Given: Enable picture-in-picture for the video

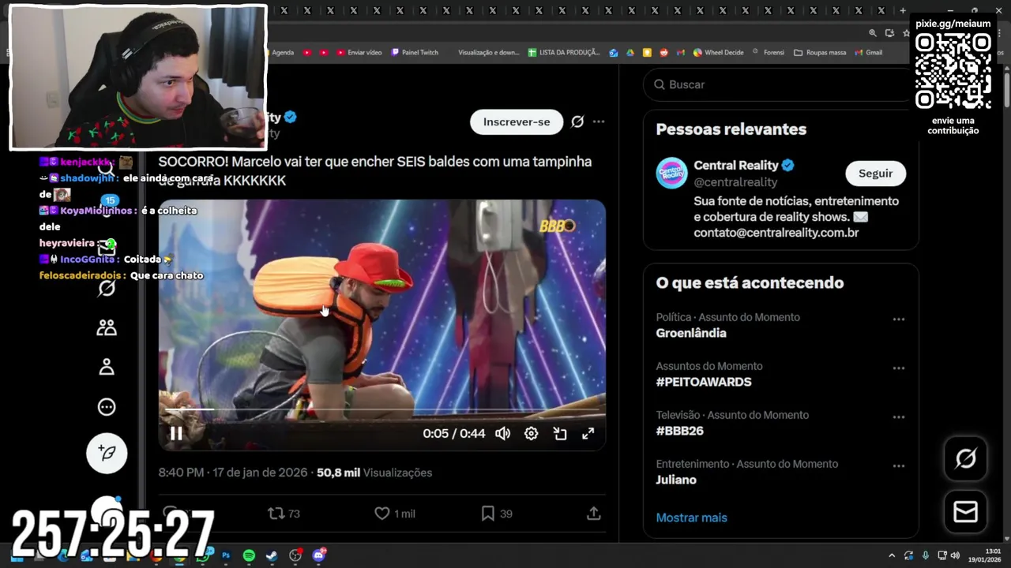Looking at the screenshot, I should point(560,433).
